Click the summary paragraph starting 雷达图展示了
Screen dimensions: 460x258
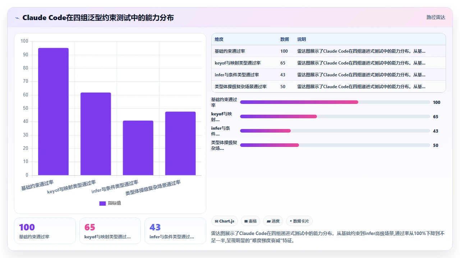[328, 237]
